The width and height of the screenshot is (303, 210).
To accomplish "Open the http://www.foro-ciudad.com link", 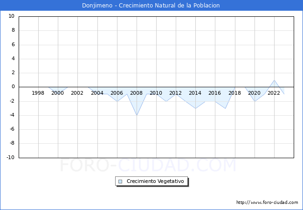I will coord(267,203).
